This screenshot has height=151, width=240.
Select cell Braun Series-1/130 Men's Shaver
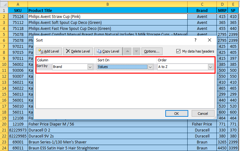[x=108, y=142]
